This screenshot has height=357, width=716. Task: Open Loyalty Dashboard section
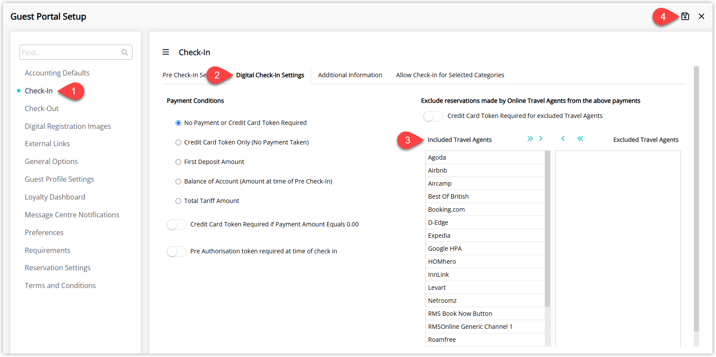tap(55, 197)
